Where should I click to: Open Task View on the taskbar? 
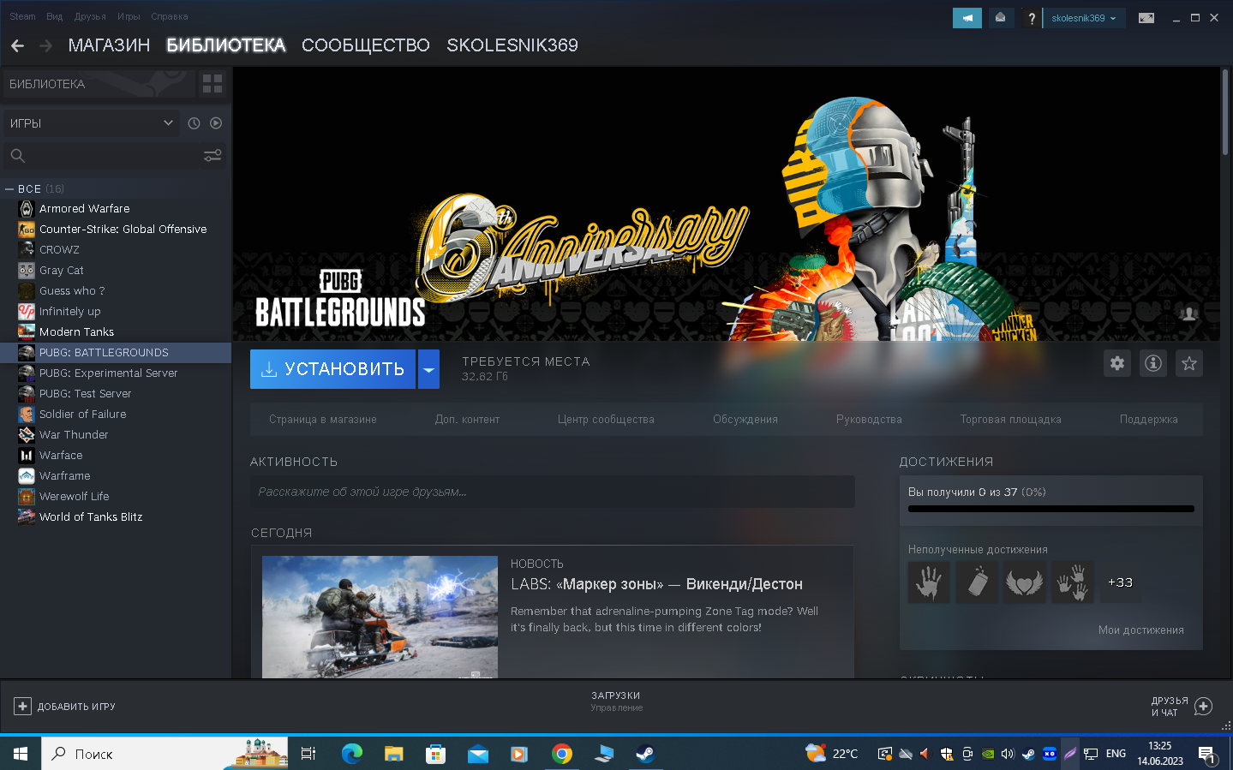point(308,754)
